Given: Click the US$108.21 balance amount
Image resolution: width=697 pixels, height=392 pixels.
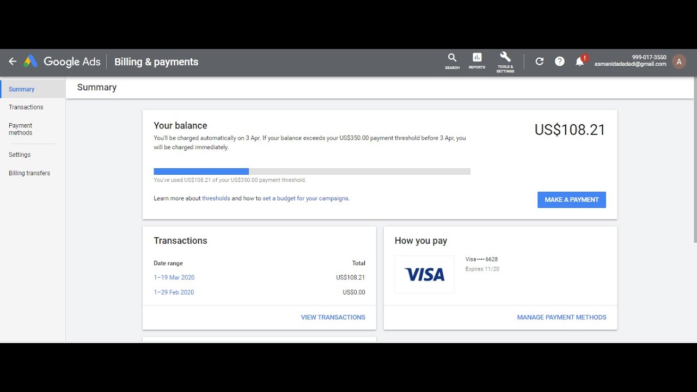Looking at the screenshot, I should click(x=570, y=130).
